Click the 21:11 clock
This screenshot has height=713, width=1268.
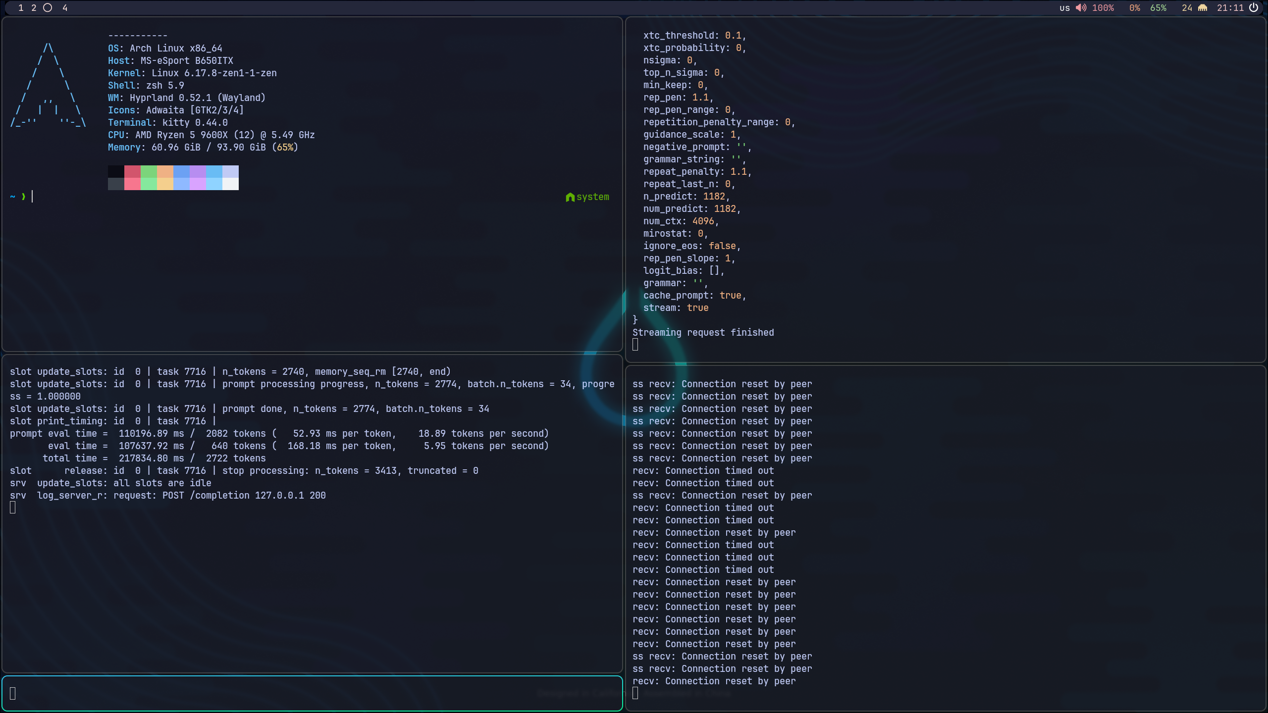1230,7
